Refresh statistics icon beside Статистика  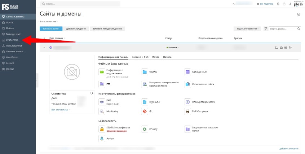[x=92, y=93]
